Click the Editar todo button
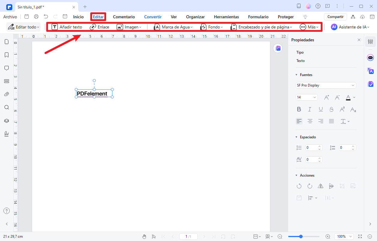The width and height of the screenshot is (377, 241). click(23, 27)
